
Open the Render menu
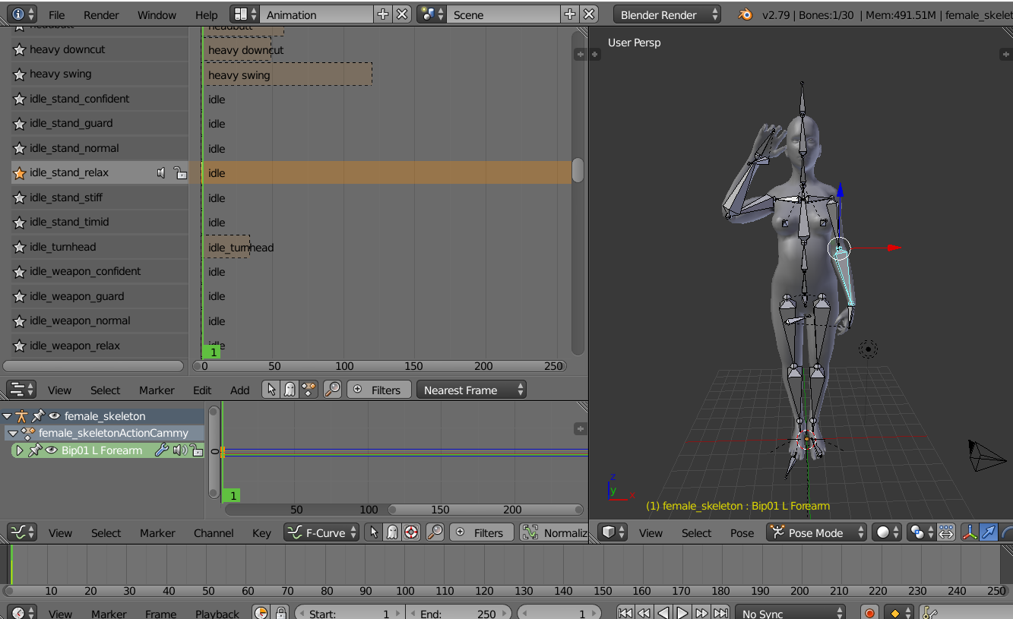pos(101,14)
